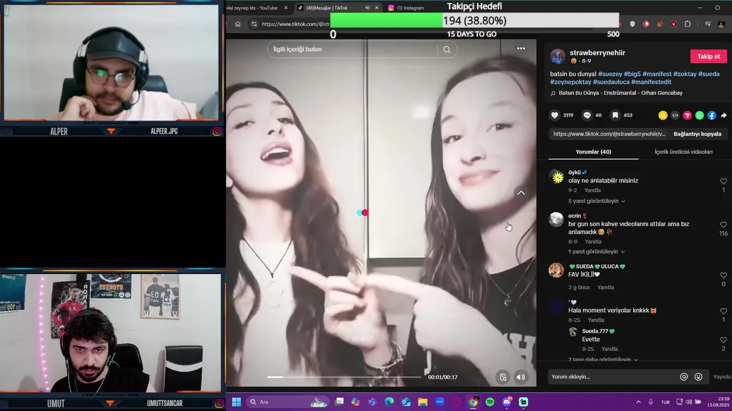Screen dimensions: 732x411
Task: Open comments via the speech bubble icon
Action: click(x=587, y=115)
